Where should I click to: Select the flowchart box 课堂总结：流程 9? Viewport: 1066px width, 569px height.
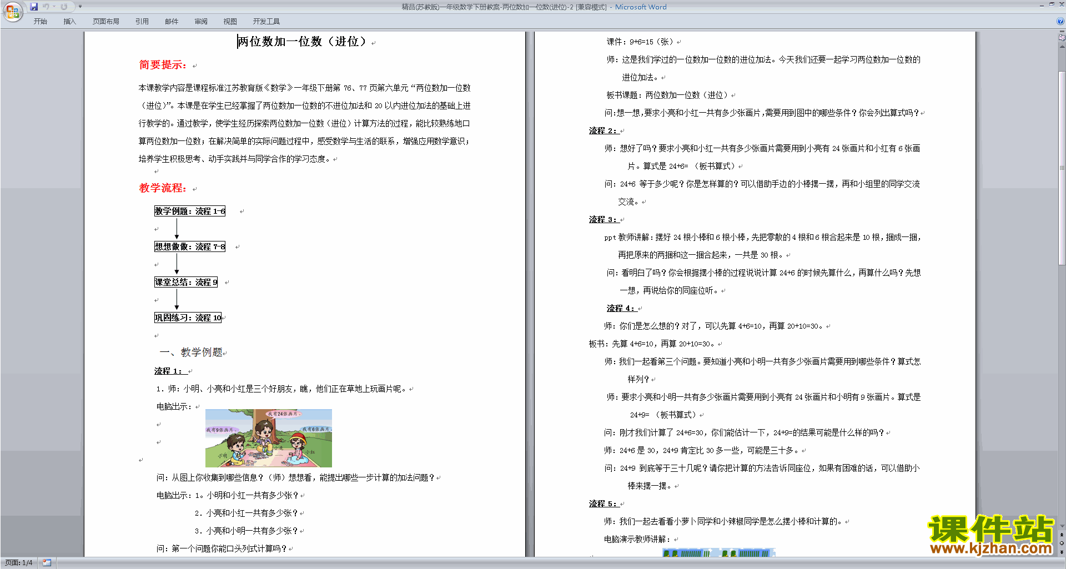pyautogui.click(x=186, y=282)
